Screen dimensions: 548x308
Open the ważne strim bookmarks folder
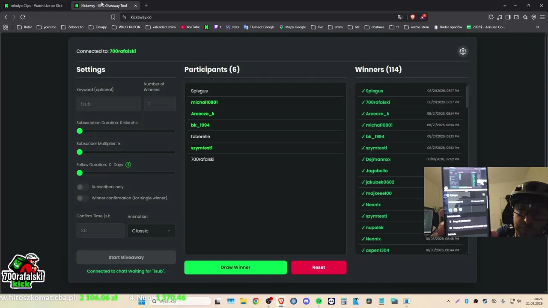click(x=417, y=27)
